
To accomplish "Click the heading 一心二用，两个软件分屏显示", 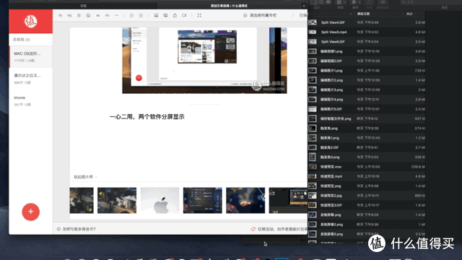I will pyautogui.click(x=147, y=117).
